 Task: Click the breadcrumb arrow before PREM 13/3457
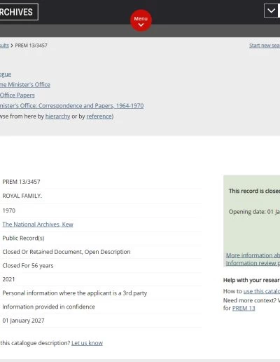12,46
